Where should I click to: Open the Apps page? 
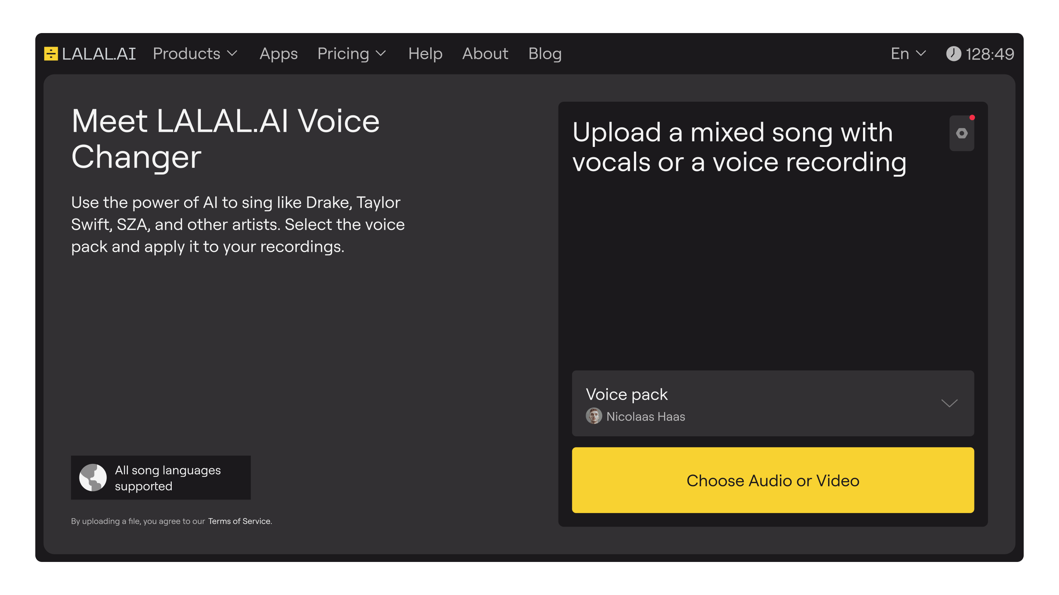[x=278, y=54]
